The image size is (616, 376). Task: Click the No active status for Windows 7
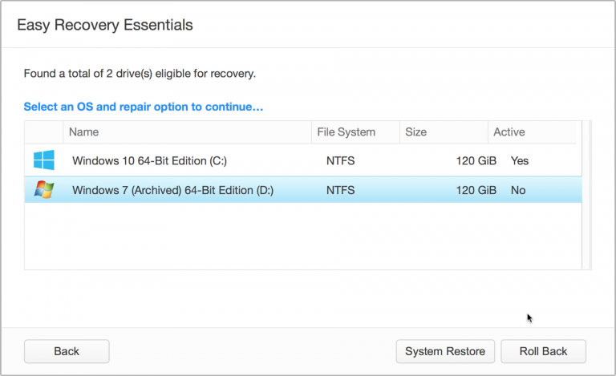[x=518, y=191]
